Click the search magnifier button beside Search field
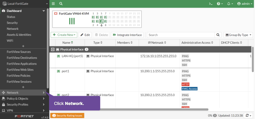This screenshot has width=255, height=119. 218,35
